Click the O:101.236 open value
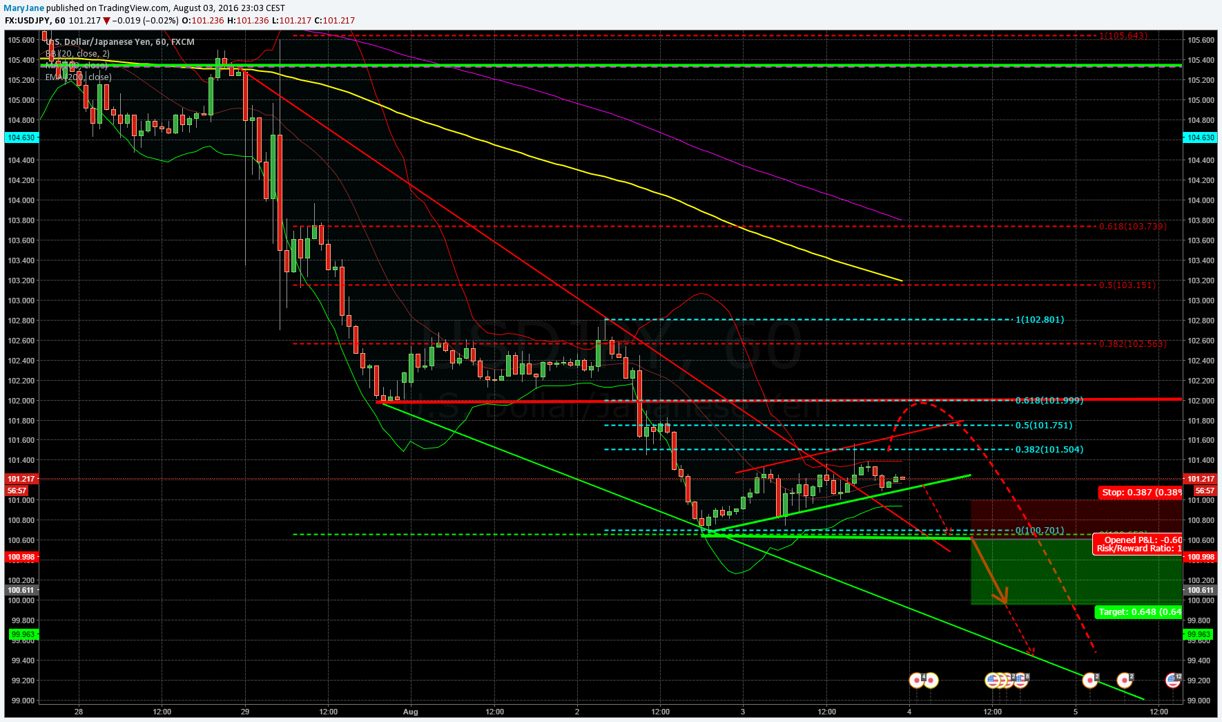The height and width of the screenshot is (722, 1222). point(203,21)
